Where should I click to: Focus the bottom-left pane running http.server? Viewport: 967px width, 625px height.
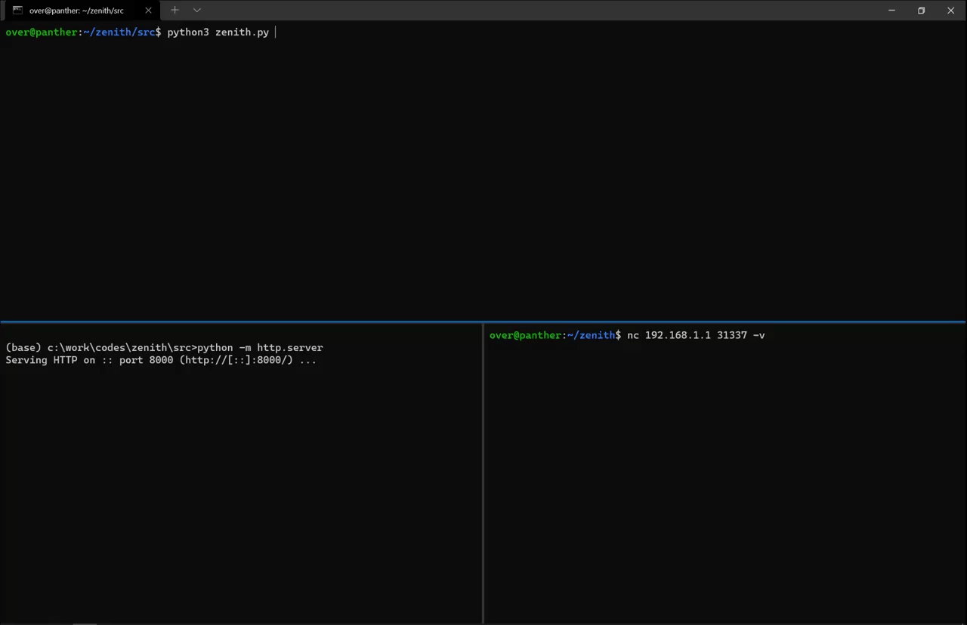241,473
